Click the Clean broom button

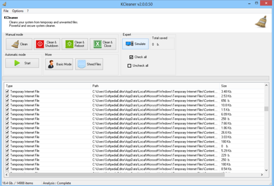click(x=19, y=44)
